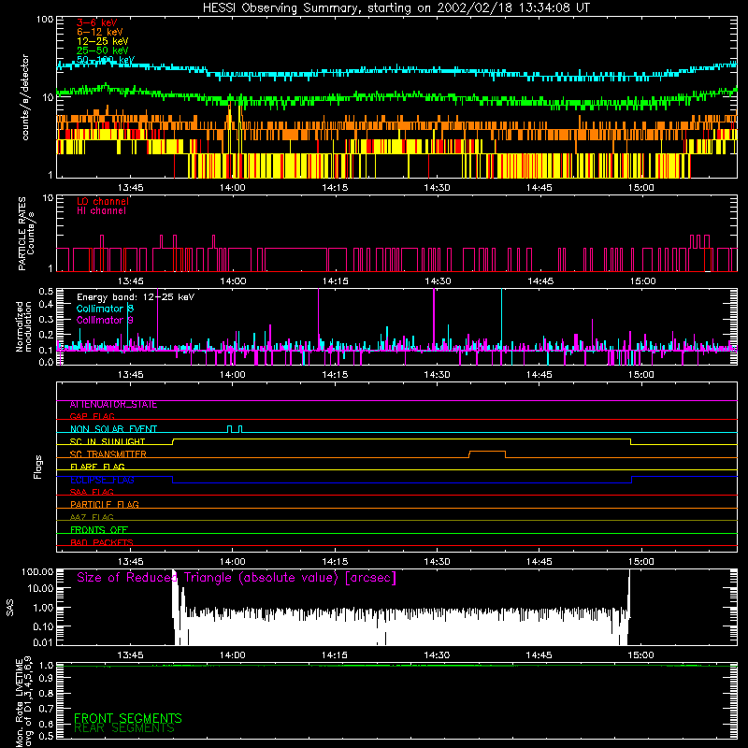Click the raised SC_TRANSMITTER flag segment

487,452
